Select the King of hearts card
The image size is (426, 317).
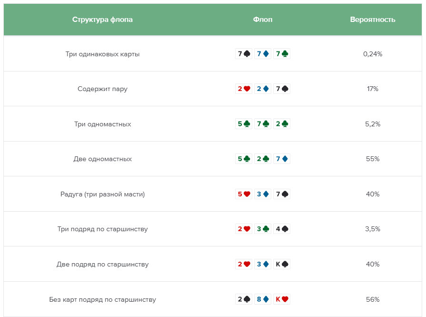[282, 299]
